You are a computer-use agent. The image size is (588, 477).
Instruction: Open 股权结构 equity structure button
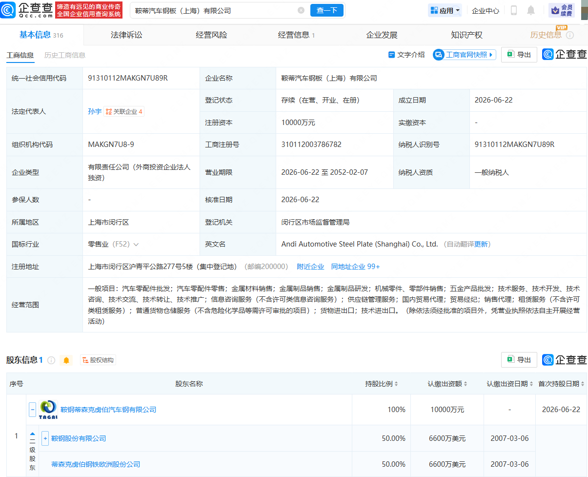98,360
